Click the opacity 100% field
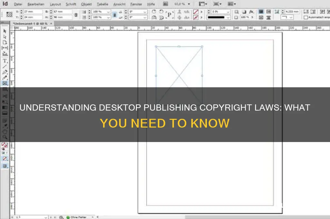Image resolution: width=330 pixels, height=219 pixels. click(245, 17)
